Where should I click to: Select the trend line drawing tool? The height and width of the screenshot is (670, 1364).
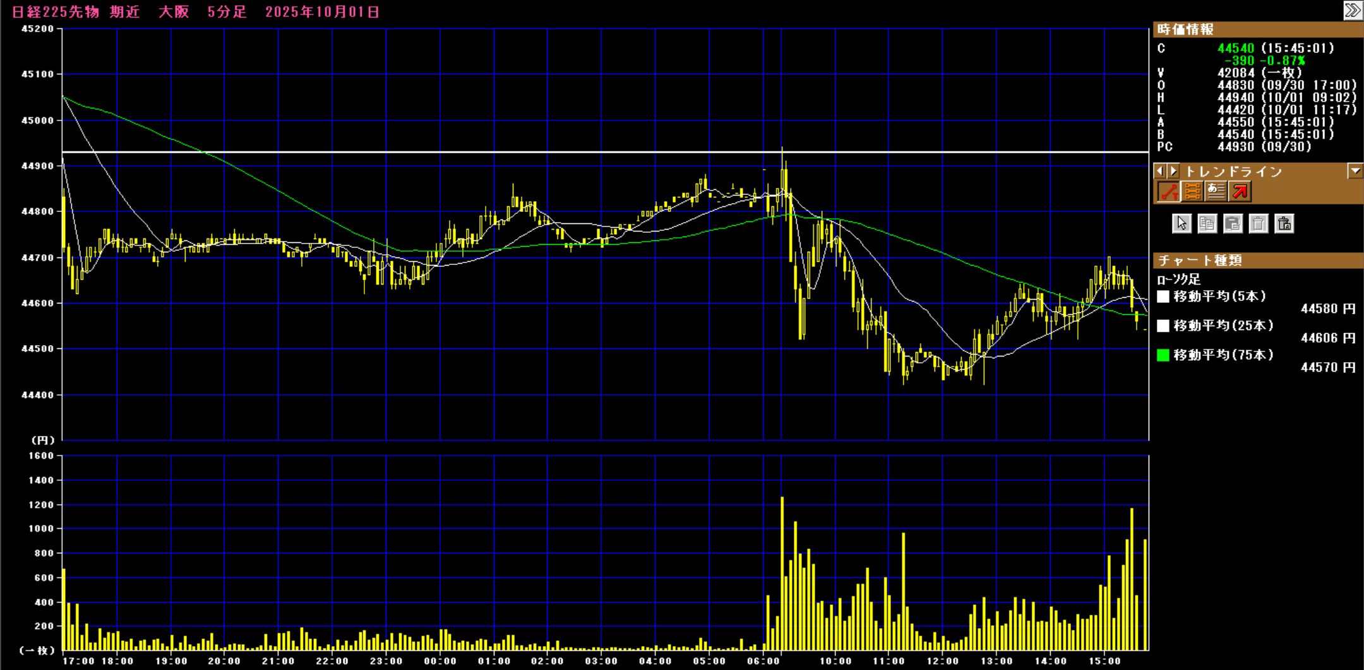[x=1168, y=192]
